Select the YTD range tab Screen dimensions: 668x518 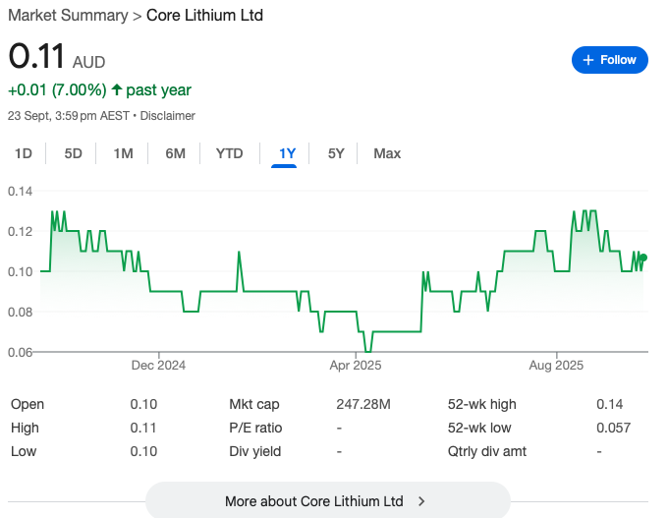[x=229, y=153]
